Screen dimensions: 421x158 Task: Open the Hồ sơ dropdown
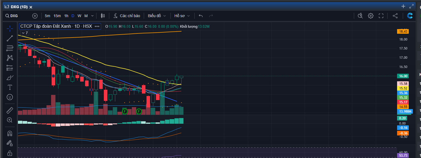(182, 16)
